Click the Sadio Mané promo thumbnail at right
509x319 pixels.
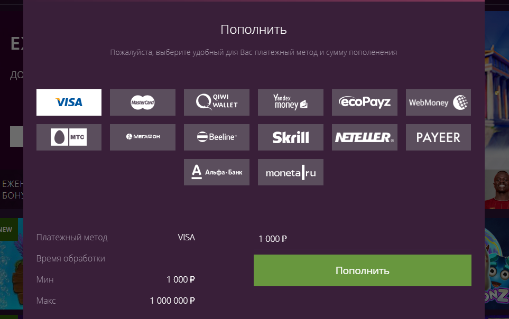497,187
